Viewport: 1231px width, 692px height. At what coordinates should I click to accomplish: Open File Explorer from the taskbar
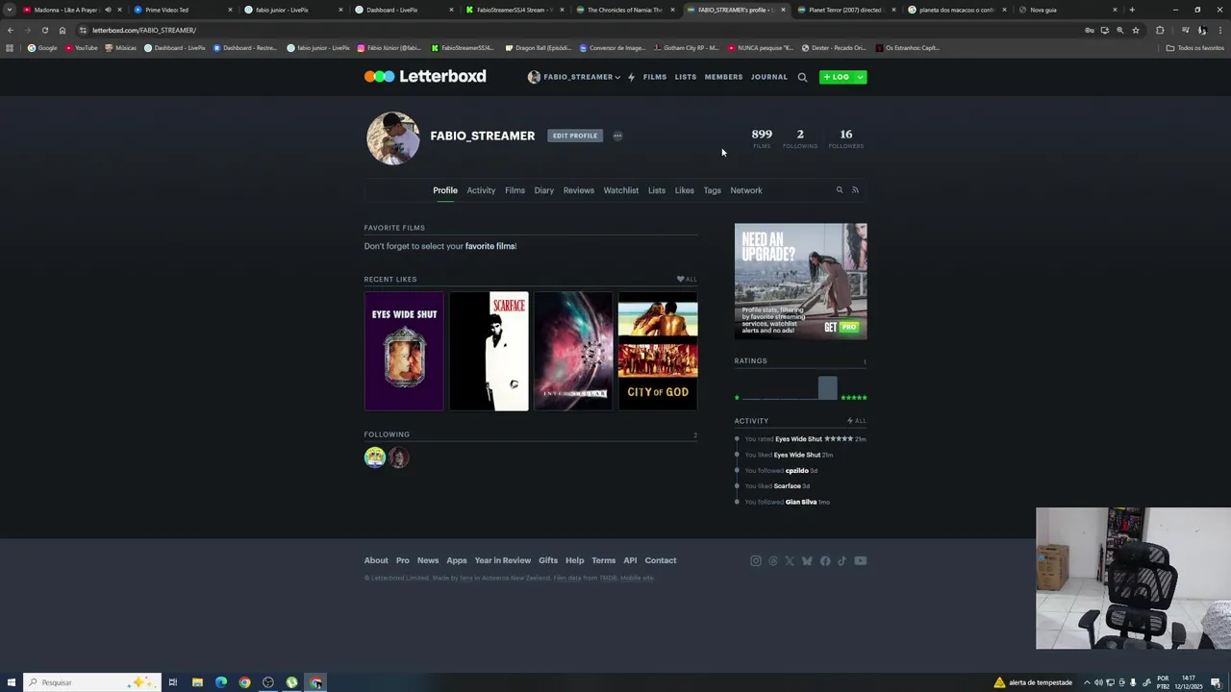coord(197,682)
